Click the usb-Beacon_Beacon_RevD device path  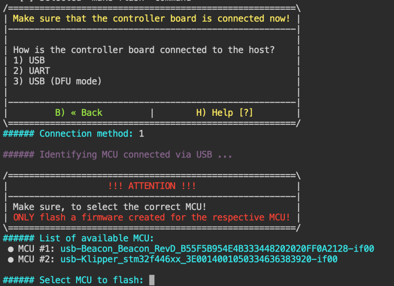(x=217, y=249)
